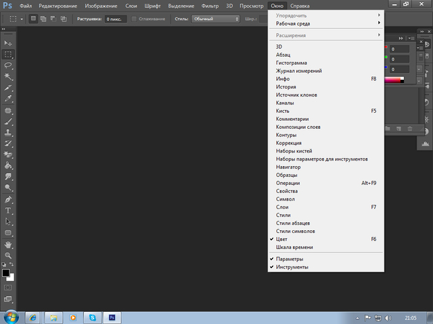The height and width of the screenshot is (324, 433).
Task: Select the Eyedropper tool
Action: [8, 99]
